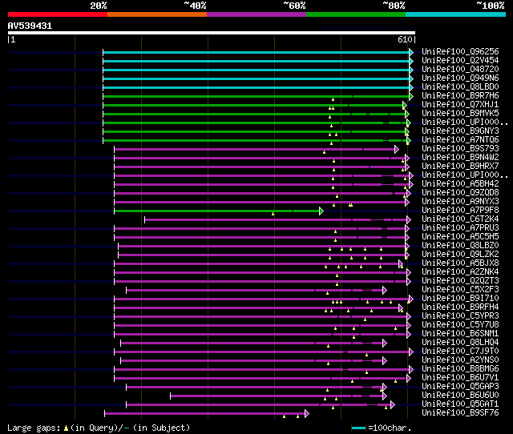Select the UniRef100_B9S793 label

pyautogui.click(x=460, y=148)
